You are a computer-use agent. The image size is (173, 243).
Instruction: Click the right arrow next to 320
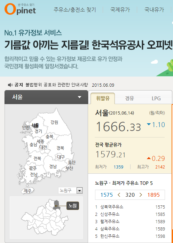click(x=141, y=195)
